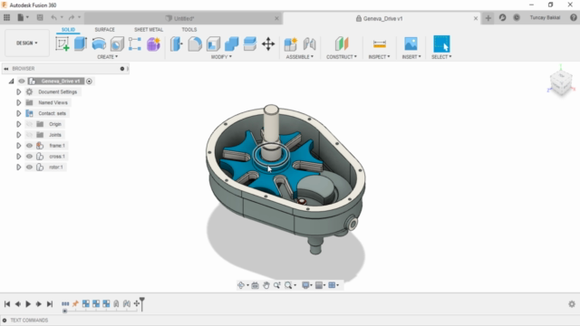
Task: Open the Create dropdown menu
Action: pyautogui.click(x=107, y=57)
